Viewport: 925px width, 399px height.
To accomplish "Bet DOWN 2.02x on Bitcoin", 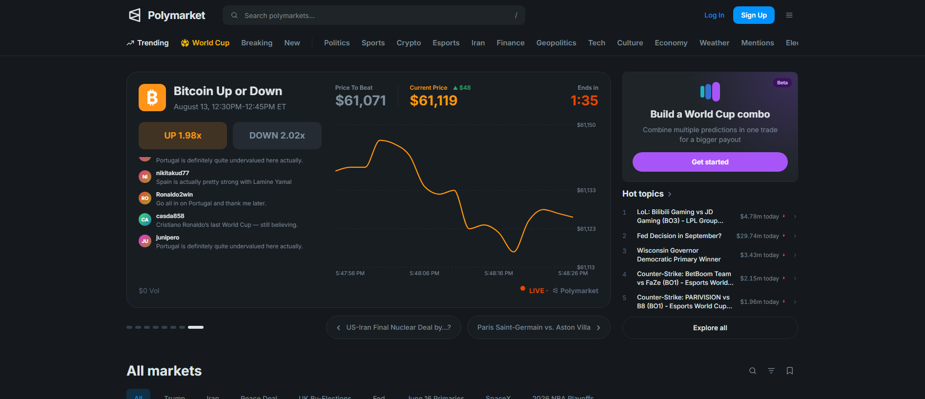I will coord(277,136).
